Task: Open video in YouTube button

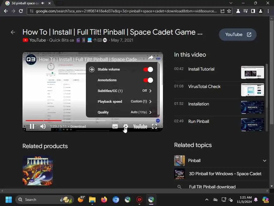Action: point(238,35)
